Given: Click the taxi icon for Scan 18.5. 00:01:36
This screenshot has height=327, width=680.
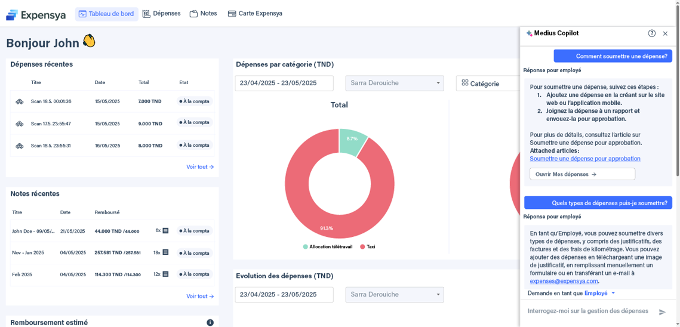Looking at the screenshot, I should pyautogui.click(x=20, y=101).
